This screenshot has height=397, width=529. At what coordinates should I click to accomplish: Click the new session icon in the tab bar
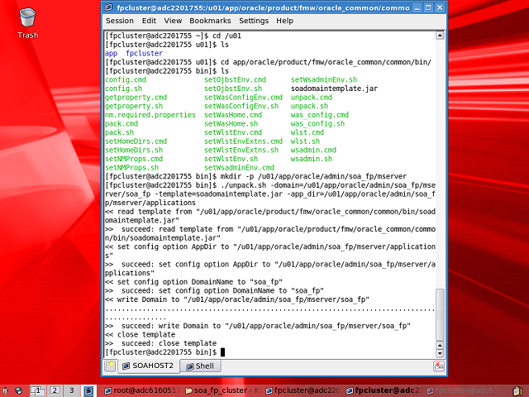(110, 366)
